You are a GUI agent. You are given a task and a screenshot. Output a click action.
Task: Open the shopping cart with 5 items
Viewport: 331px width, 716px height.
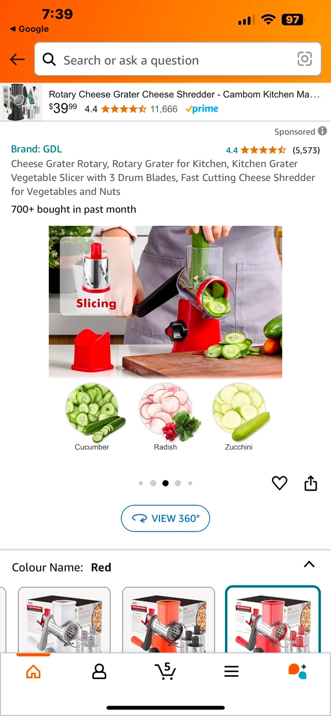click(x=165, y=671)
